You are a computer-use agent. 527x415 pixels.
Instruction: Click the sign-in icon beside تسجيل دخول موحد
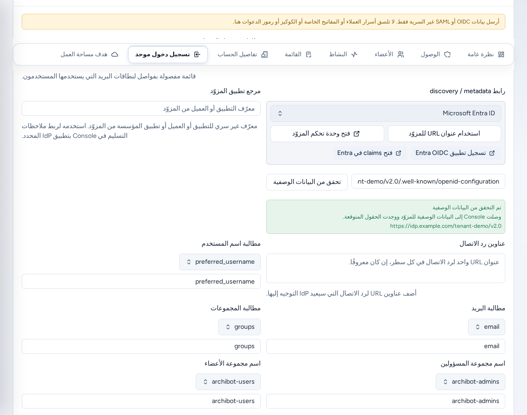tap(197, 54)
